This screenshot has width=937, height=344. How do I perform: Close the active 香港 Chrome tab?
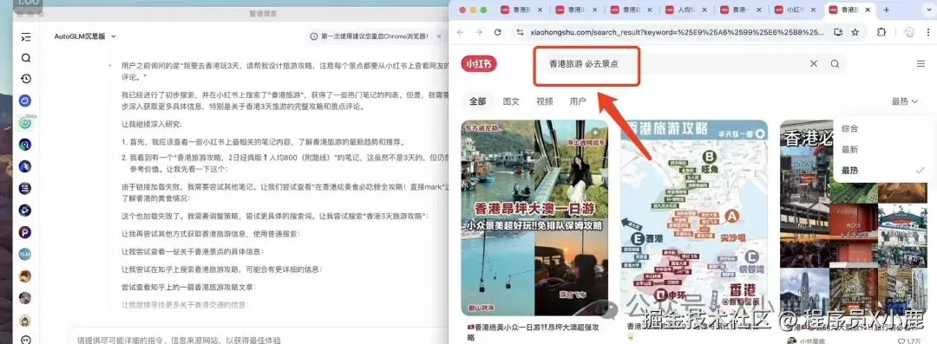pos(868,10)
